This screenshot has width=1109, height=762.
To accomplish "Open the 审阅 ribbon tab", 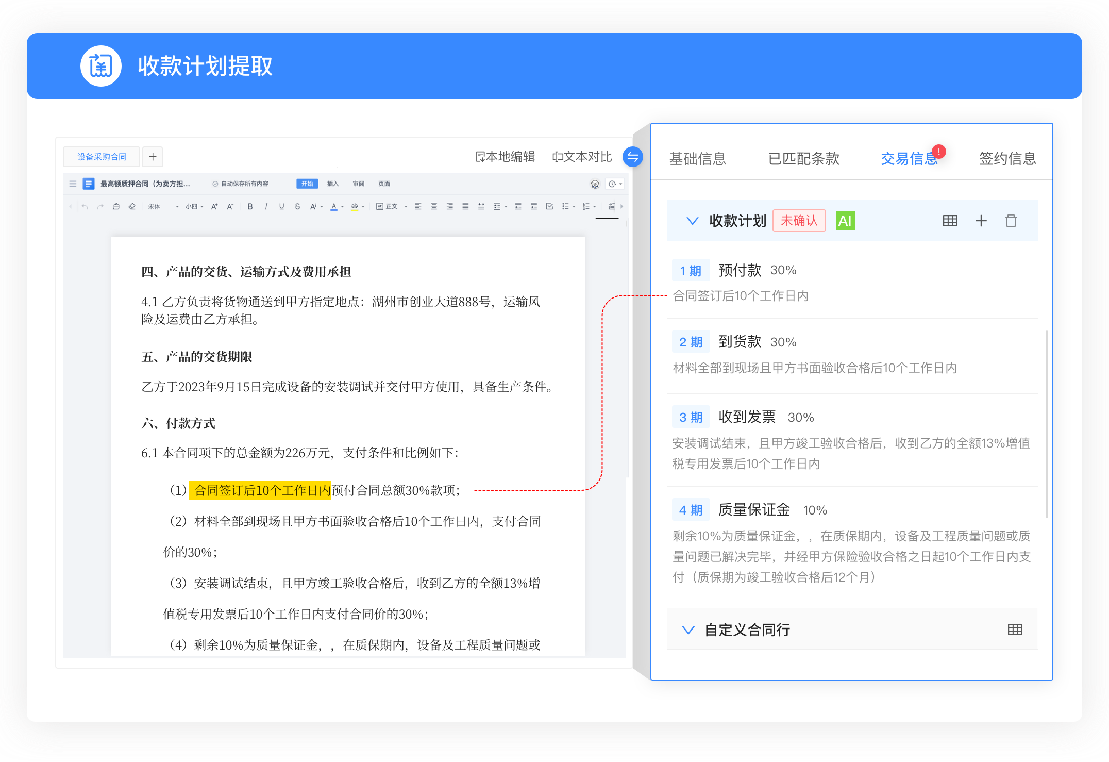I will click(359, 184).
